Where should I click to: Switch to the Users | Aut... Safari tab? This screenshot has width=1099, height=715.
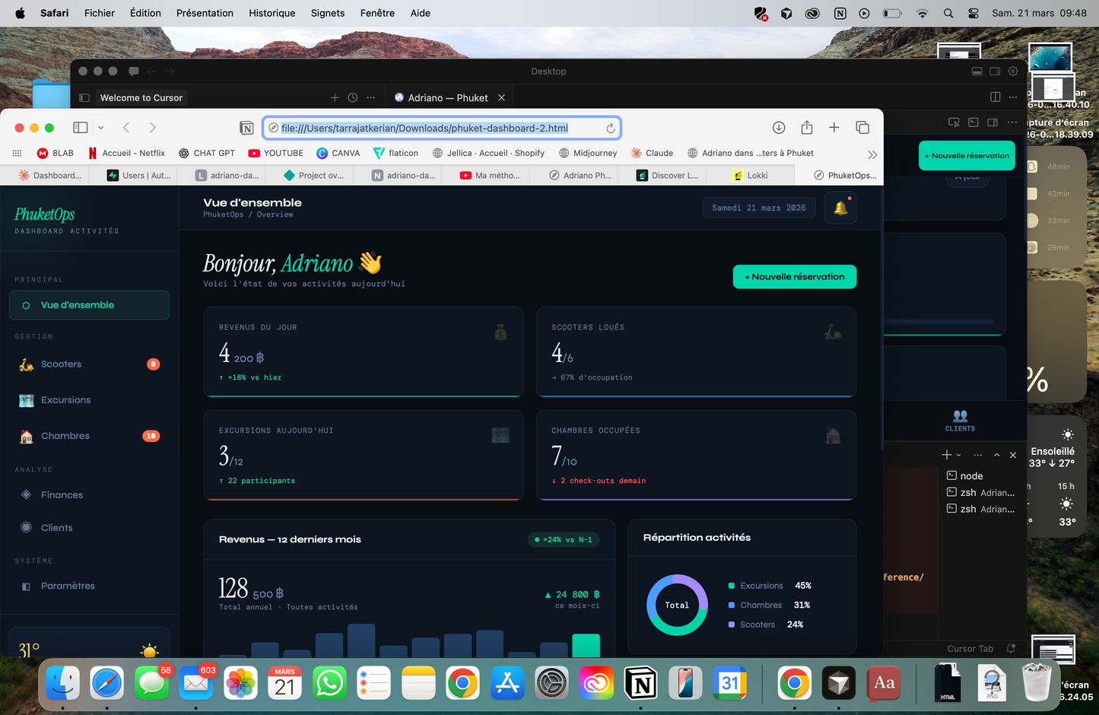[x=139, y=175]
